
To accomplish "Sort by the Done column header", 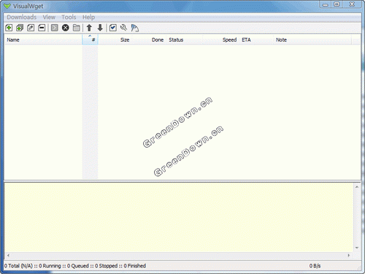I will [x=148, y=39].
